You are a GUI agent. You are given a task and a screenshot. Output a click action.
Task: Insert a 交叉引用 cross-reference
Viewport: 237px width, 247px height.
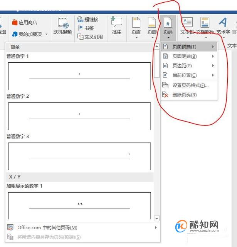coord(90,37)
